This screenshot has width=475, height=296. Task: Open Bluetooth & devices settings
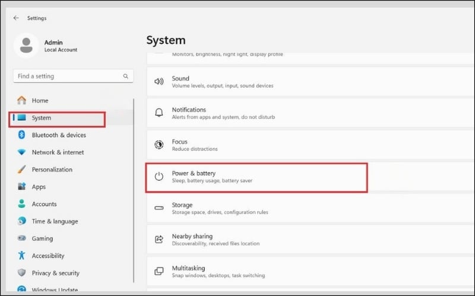[58, 135]
